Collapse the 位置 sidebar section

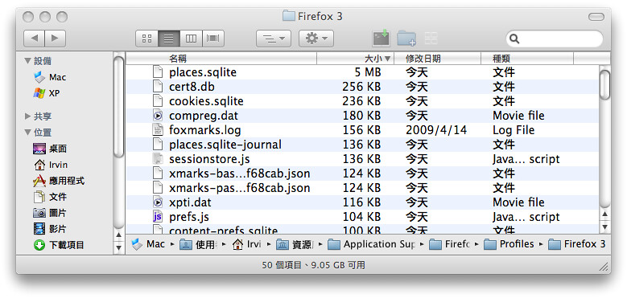[x=27, y=132]
